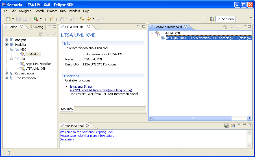Open the Navigate menu

25,11
